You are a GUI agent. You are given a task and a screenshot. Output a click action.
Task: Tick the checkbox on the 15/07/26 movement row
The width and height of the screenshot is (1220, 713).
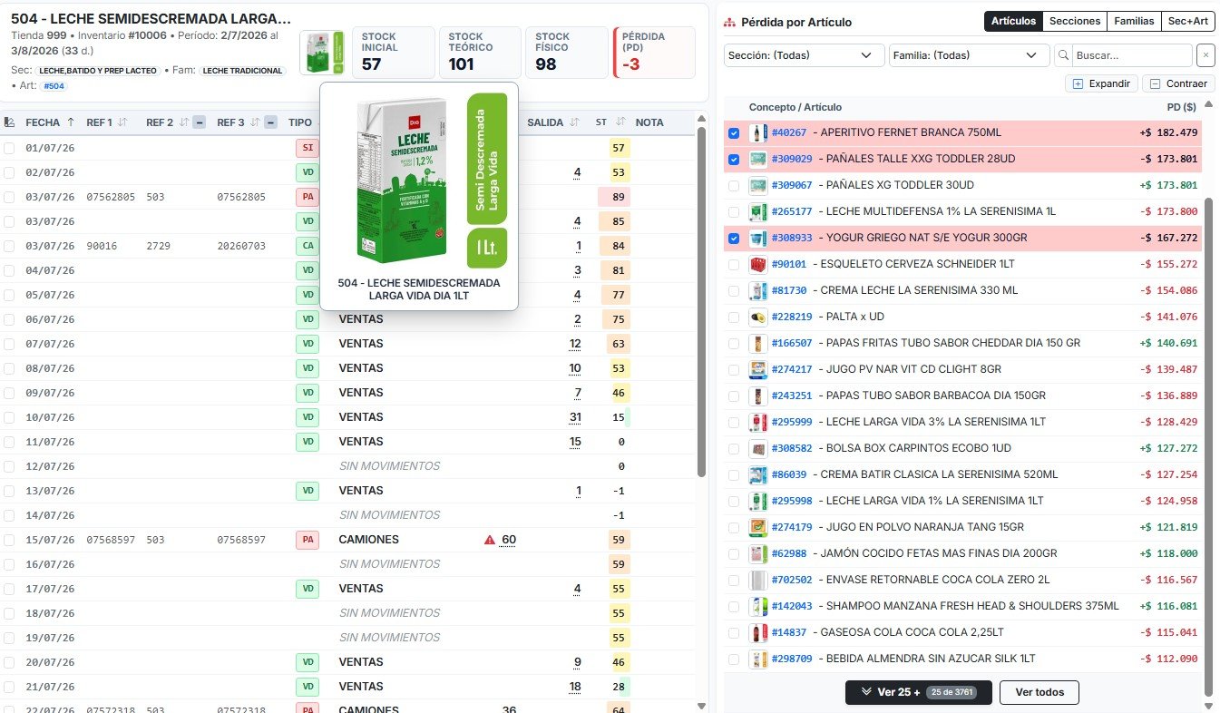tap(9, 540)
